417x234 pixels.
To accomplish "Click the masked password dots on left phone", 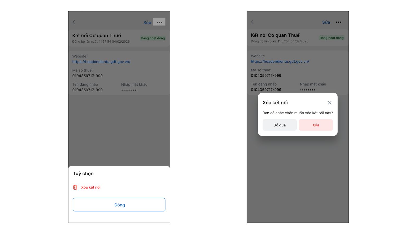I will [x=129, y=90].
